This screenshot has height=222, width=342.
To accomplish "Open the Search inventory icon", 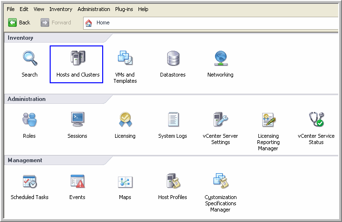I will click(x=30, y=59).
